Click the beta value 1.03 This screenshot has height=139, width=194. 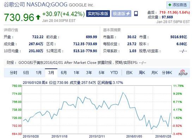pyautogui.click(x=133, y=51)
